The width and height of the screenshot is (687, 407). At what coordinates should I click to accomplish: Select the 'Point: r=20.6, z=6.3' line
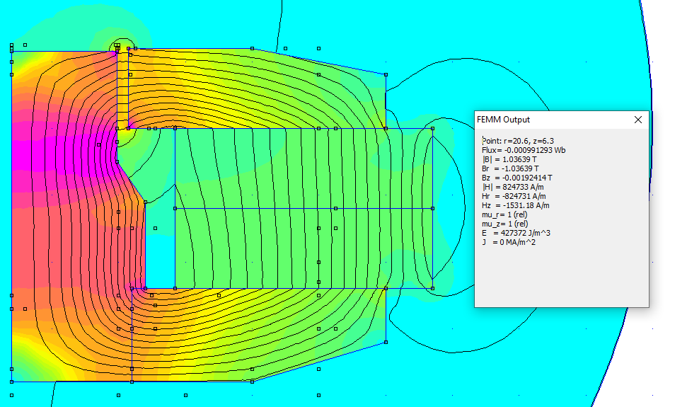click(x=518, y=141)
